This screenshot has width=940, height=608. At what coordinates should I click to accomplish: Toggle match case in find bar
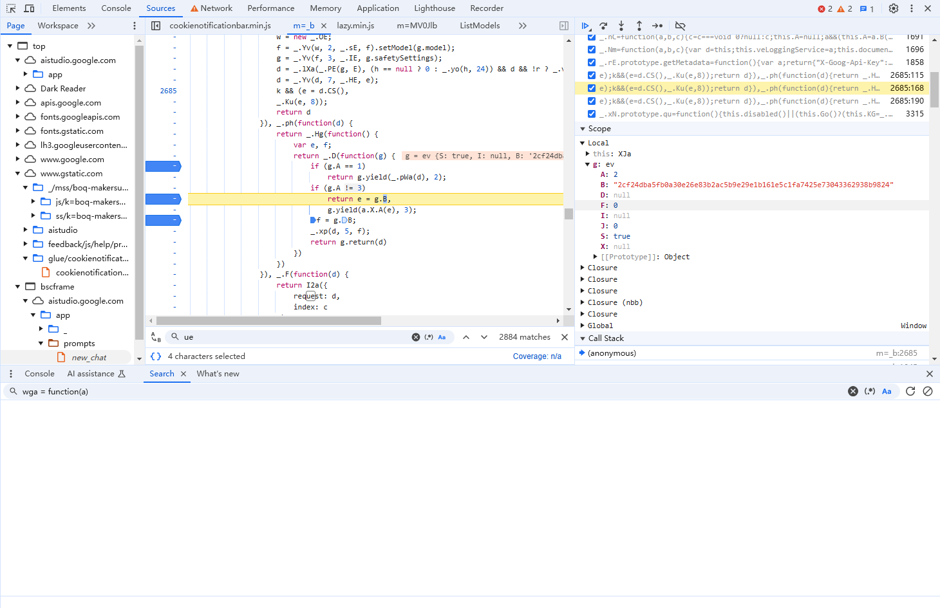(x=442, y=337)
